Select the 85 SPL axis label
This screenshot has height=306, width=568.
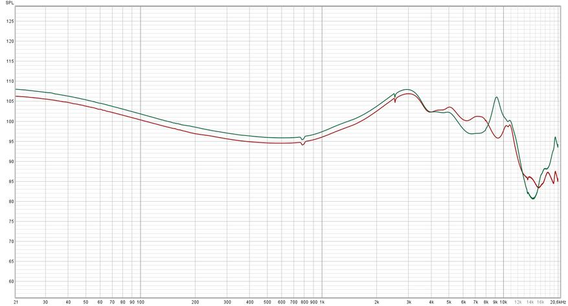pyautogui.click(x=10, y=182)
